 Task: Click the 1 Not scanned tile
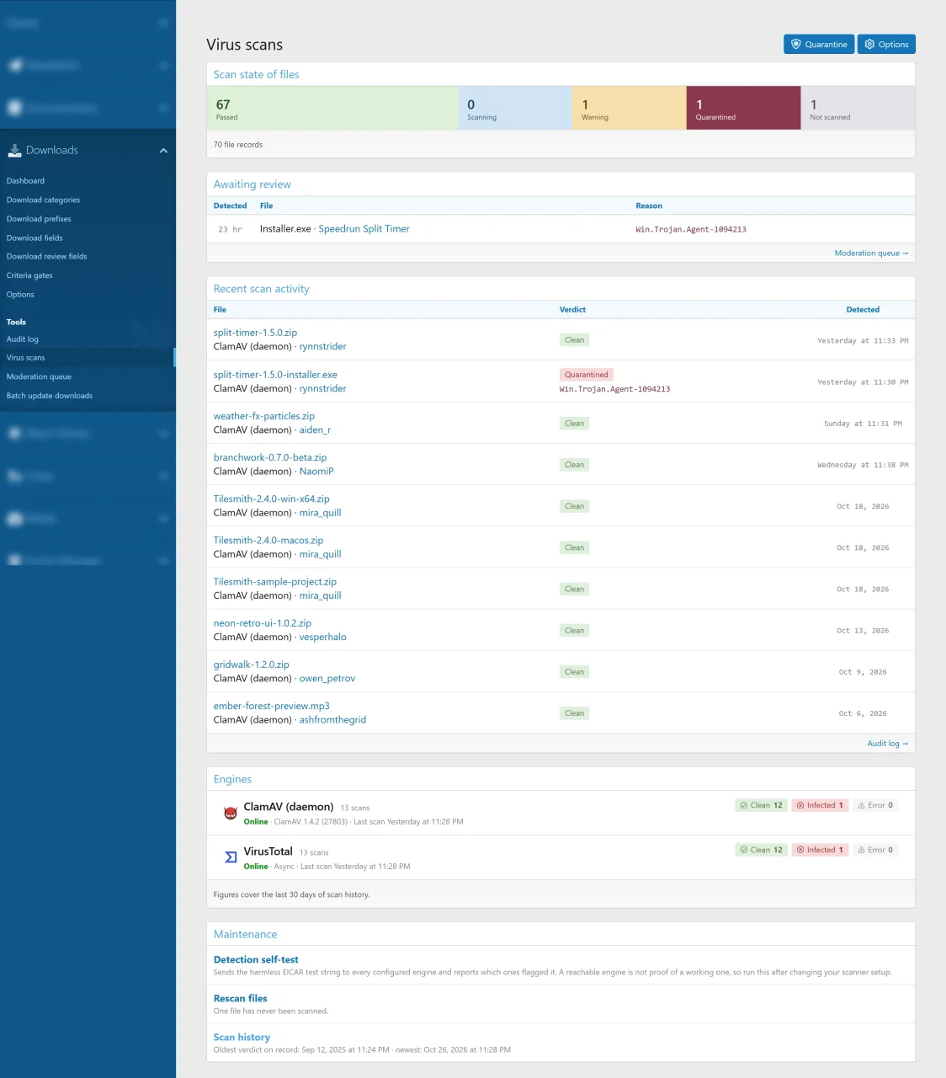pyautogui.click(x=858, y=108)
